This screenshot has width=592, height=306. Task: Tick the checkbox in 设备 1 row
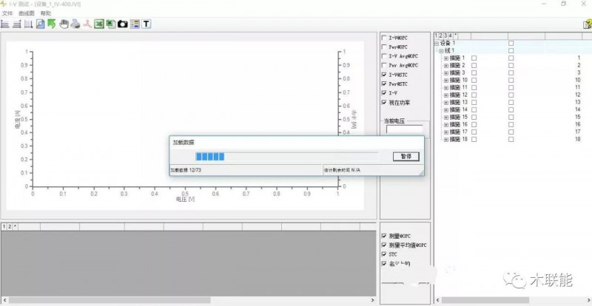(511, 44)
